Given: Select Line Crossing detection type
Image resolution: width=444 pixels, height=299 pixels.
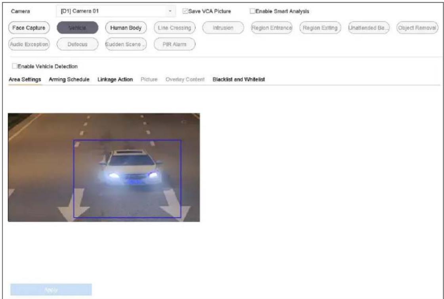Looking at the screenshot, I should click(174, 28).
